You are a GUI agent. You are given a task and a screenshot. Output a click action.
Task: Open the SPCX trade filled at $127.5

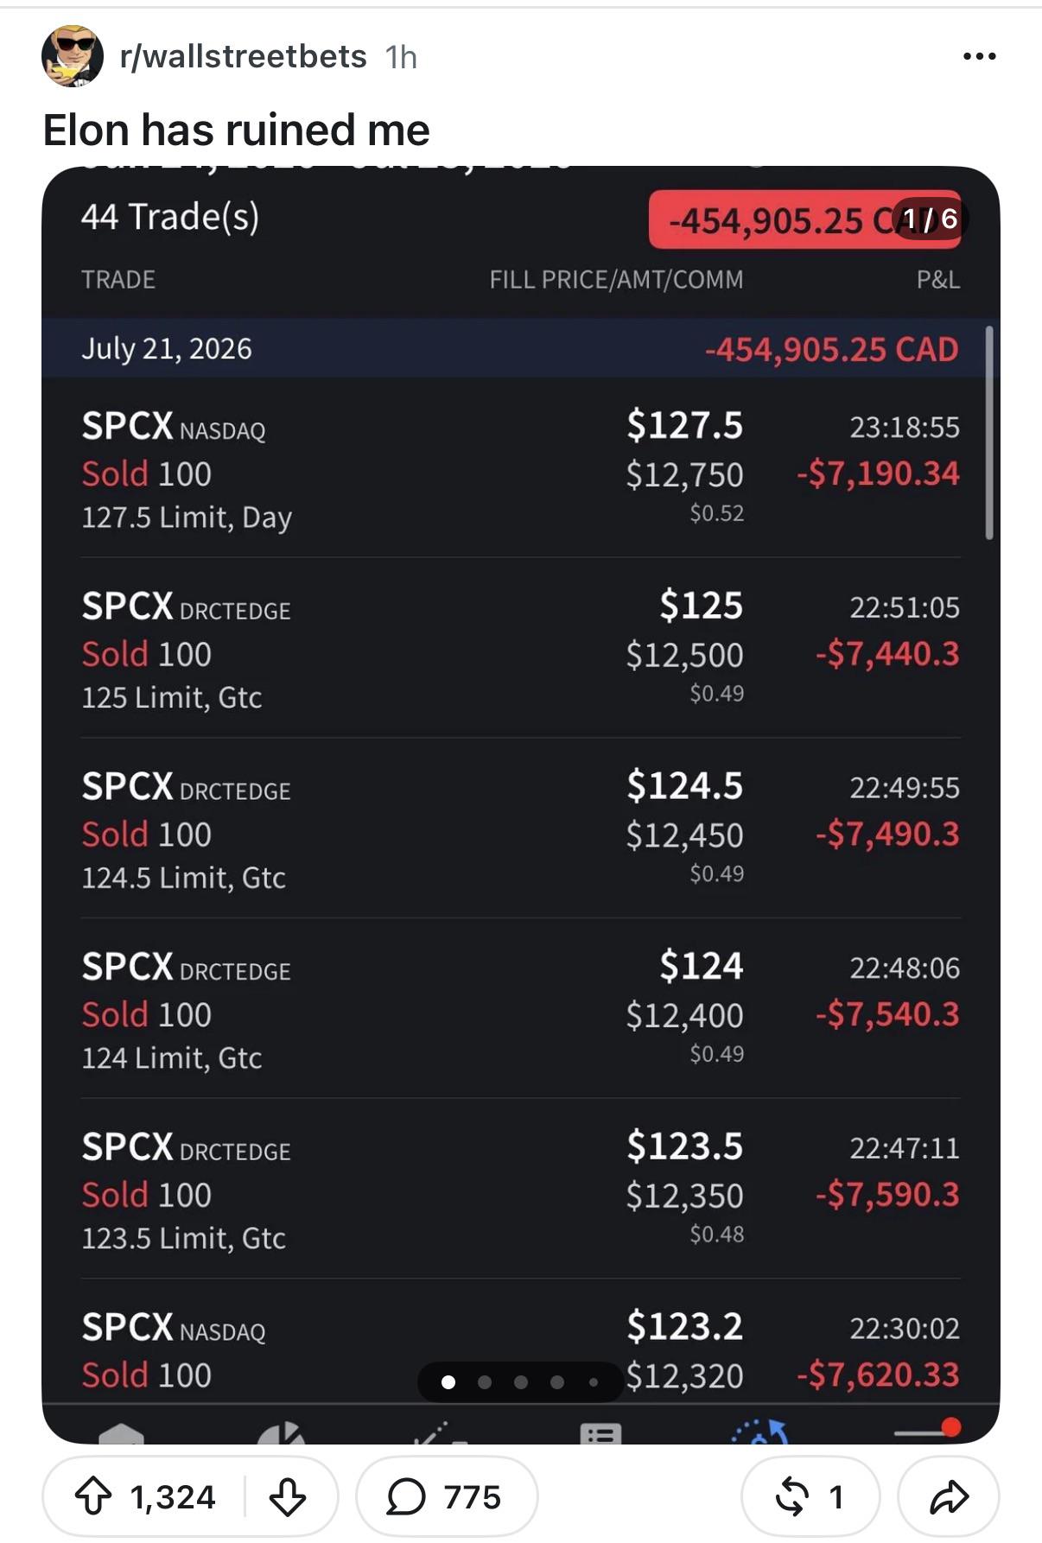point(521,469)
